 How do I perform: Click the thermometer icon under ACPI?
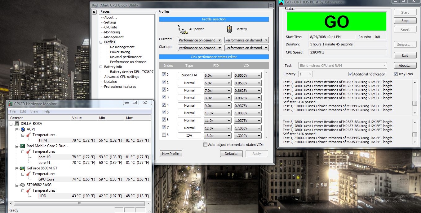pyautogui.click(x=29, y=135)
